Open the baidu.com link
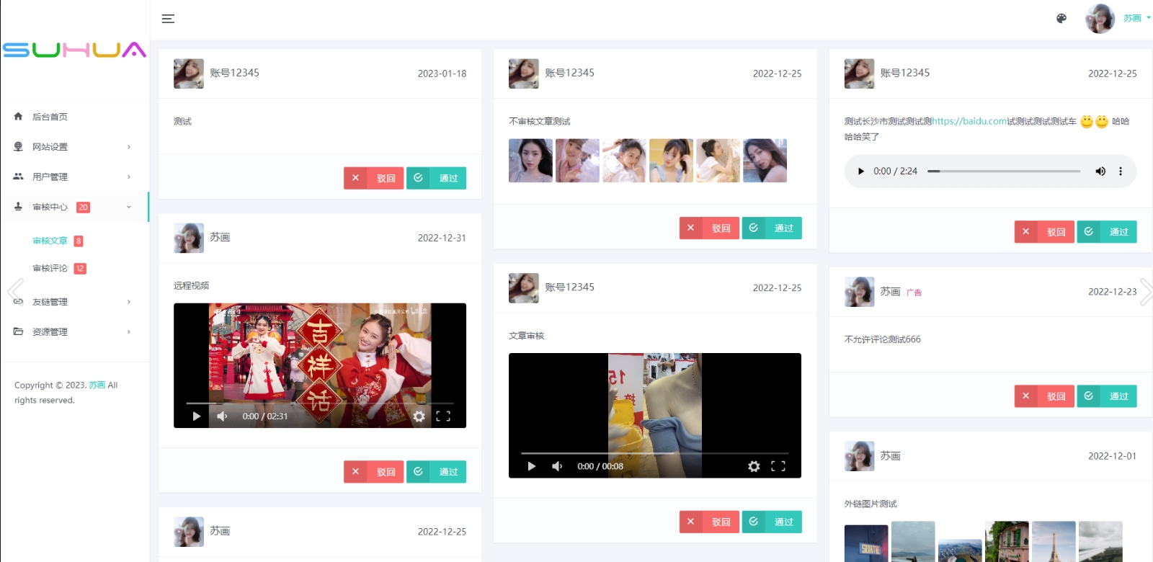This screenshot has height=562, width=1153. [x=969, y=121]
